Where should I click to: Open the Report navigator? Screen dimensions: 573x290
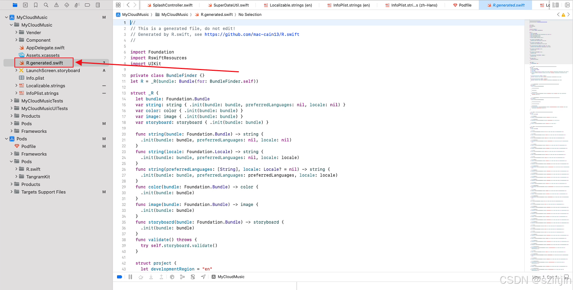pyautogui.click(x=98, y=5)
